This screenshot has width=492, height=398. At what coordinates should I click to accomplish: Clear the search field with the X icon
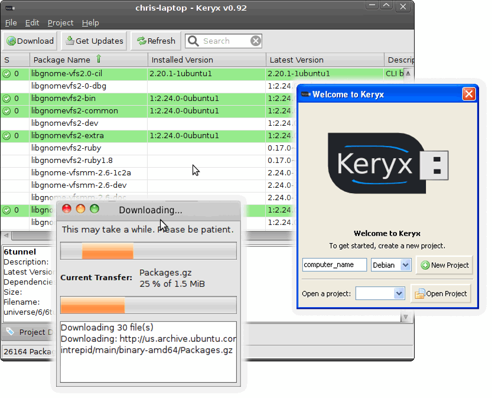(x=256, y=41)
